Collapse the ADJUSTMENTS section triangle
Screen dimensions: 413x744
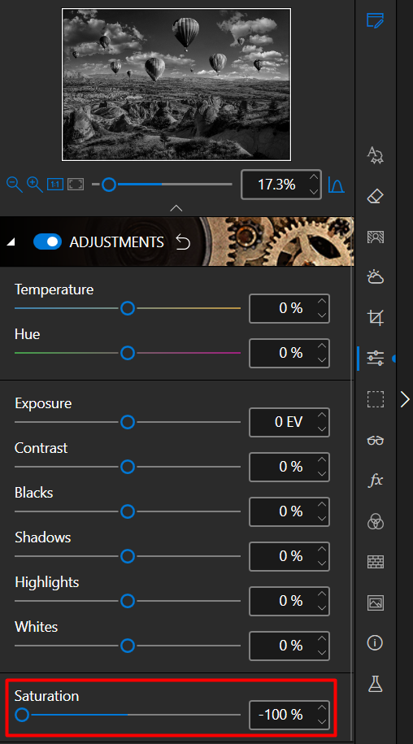(11, 242)
